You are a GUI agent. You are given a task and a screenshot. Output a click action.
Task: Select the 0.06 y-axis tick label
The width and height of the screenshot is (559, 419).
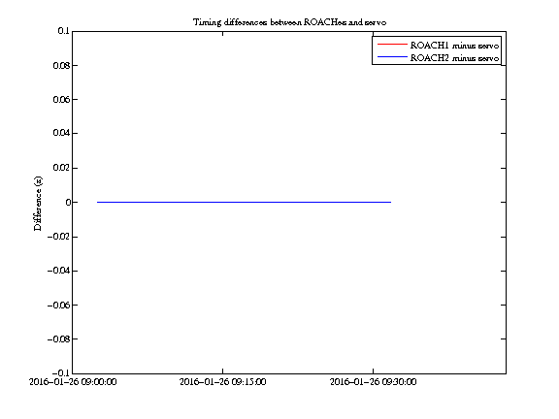(x=61, y=99)
